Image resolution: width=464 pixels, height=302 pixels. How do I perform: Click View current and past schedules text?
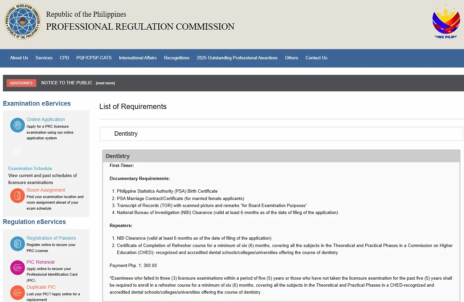(43, 179)
